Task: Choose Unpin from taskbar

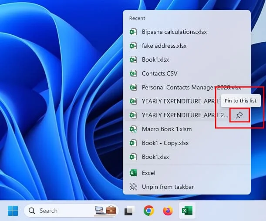Action: coord(187,187)
